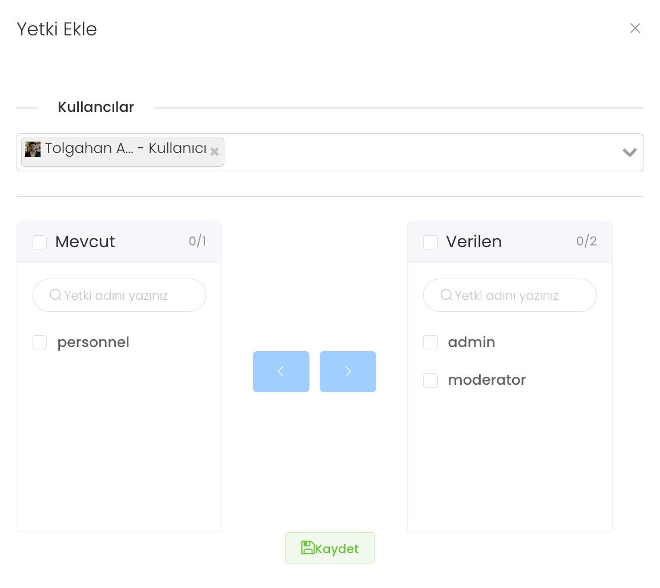Select the admin label in Verilen list
Screen dimensions: 660x588
tap(472, 343)
